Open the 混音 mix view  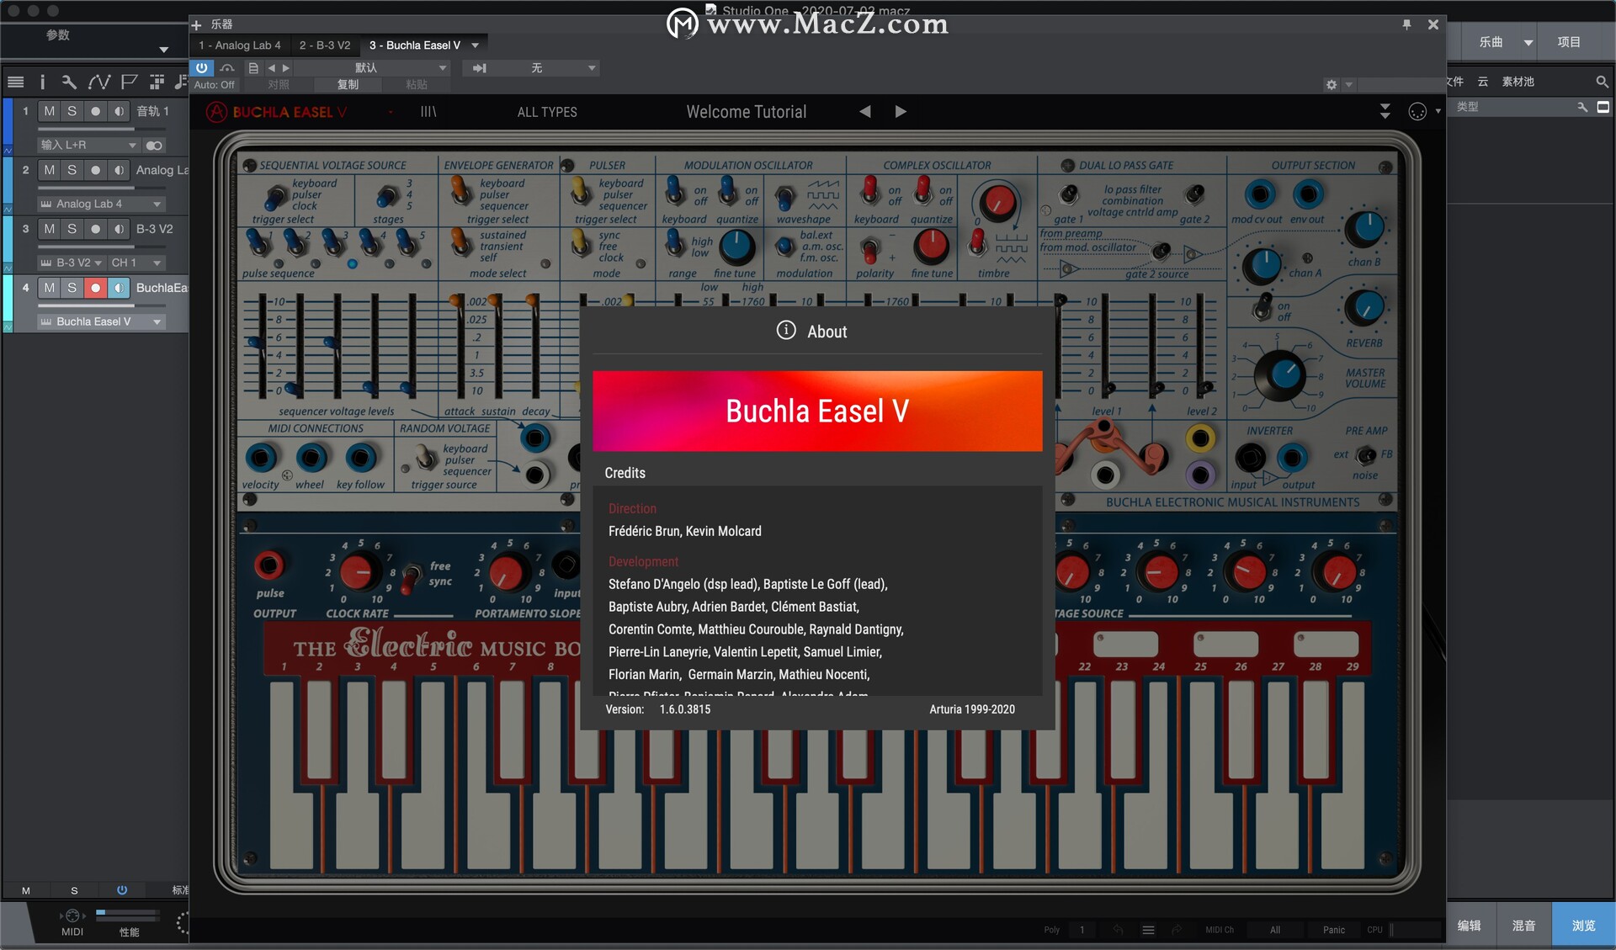1523,926
